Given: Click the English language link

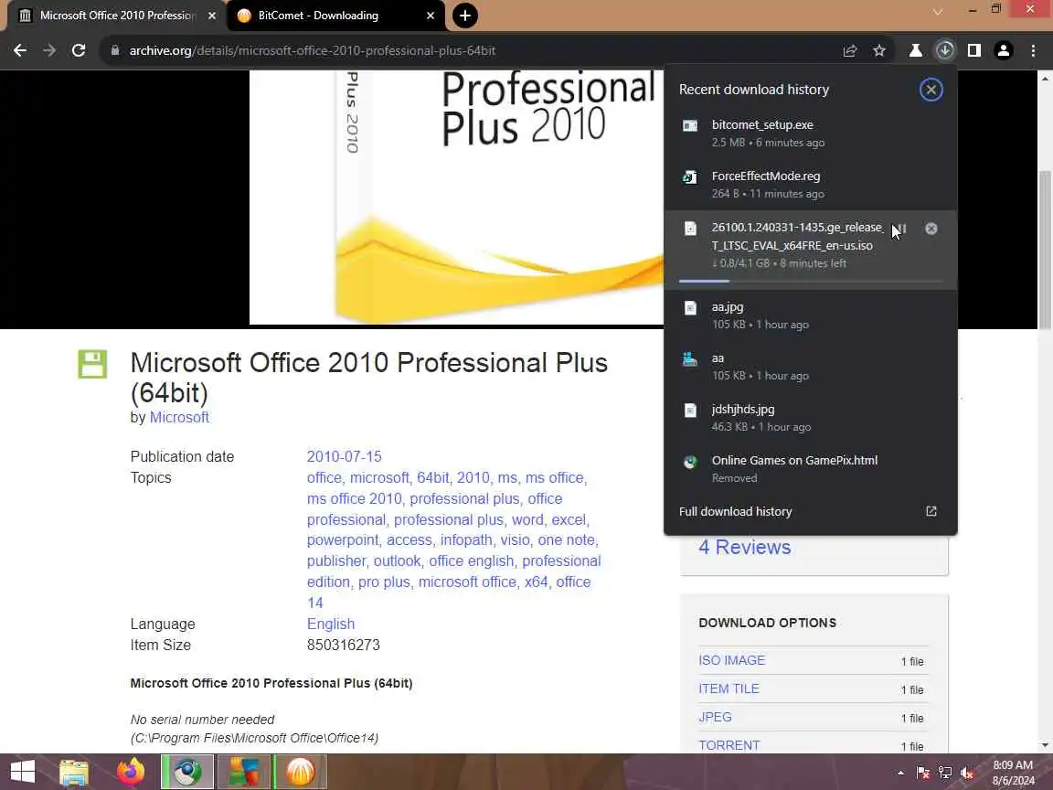Looking at the screenshot, I should coord(330,625).
